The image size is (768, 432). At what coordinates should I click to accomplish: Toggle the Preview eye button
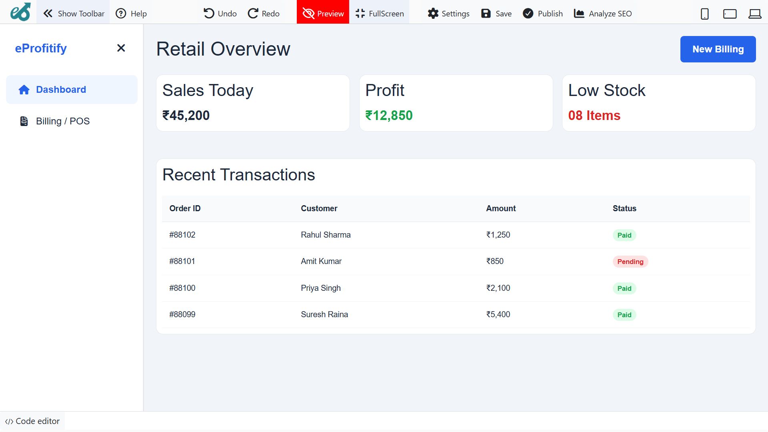[x=323, y=14]
